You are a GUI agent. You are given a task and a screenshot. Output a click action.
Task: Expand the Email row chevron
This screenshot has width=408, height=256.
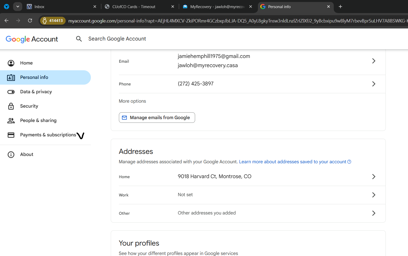click(373, 61)
